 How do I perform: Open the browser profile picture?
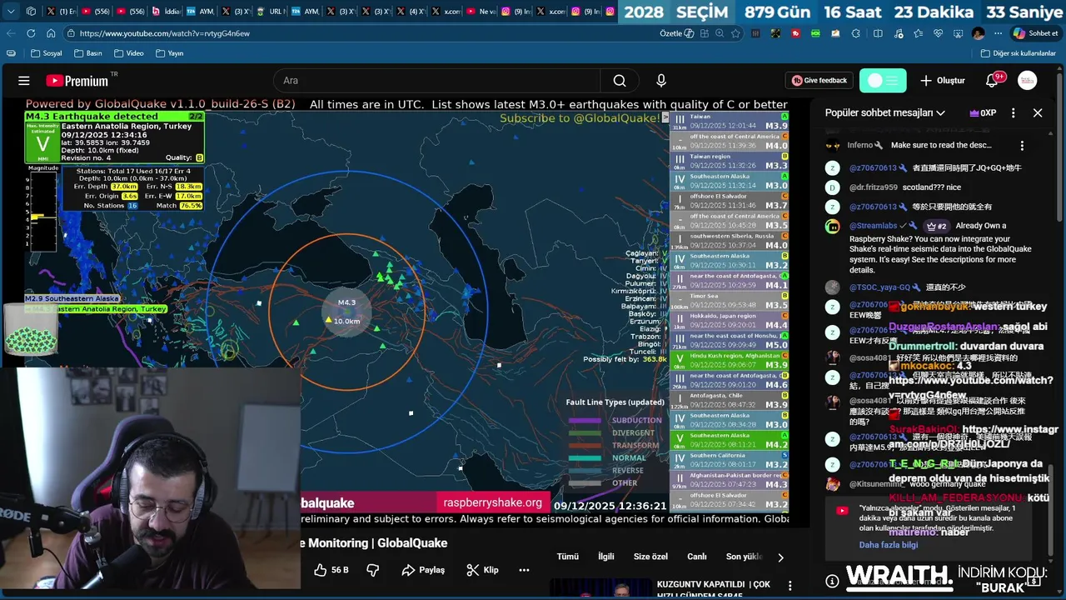[978, 33]
